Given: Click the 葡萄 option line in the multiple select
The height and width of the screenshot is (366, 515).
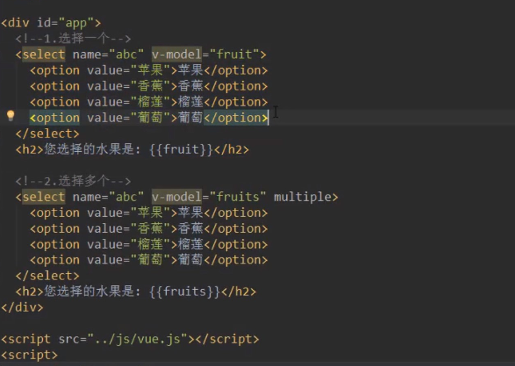Looking at the screenshot, I should (149, 260).
